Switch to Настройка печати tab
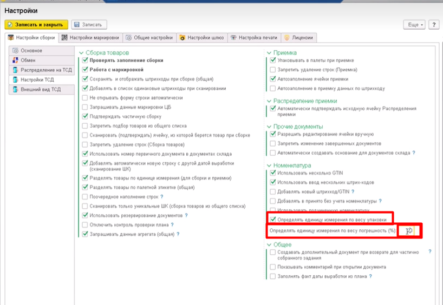 click(255, 37)
